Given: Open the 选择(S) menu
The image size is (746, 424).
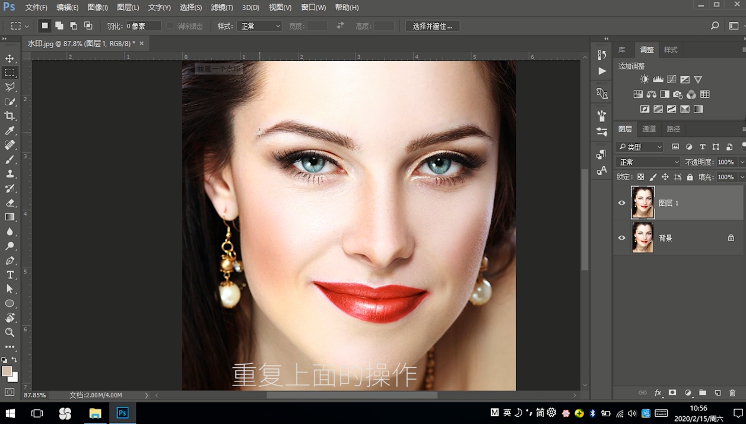Looking at the screenshot, I should 191,8.
